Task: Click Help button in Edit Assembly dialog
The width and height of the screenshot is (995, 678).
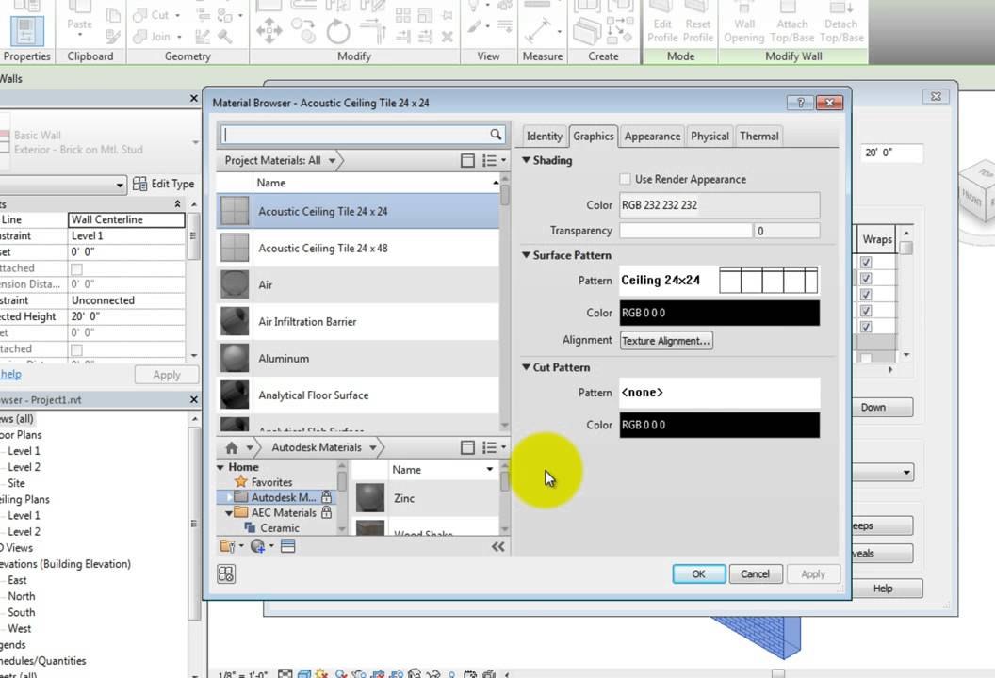Action: click(x=882, y=589)
